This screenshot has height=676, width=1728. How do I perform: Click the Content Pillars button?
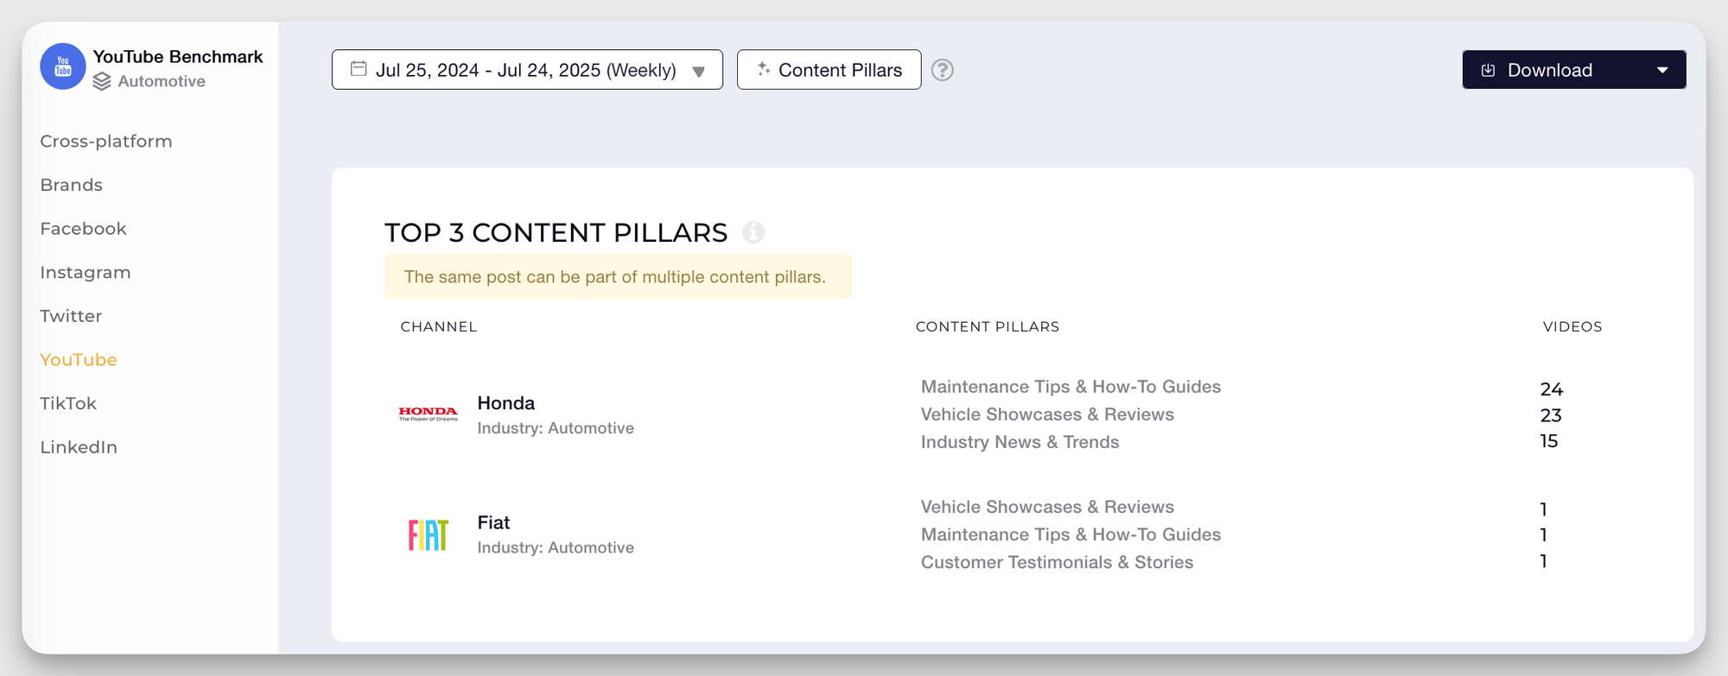click(x=829, y=70)
